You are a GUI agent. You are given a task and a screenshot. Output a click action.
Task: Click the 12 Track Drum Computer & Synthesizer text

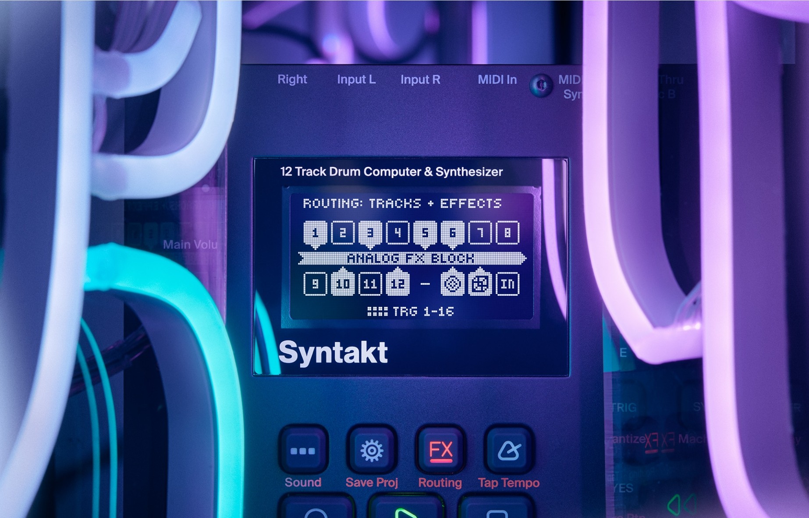[391, 171]
